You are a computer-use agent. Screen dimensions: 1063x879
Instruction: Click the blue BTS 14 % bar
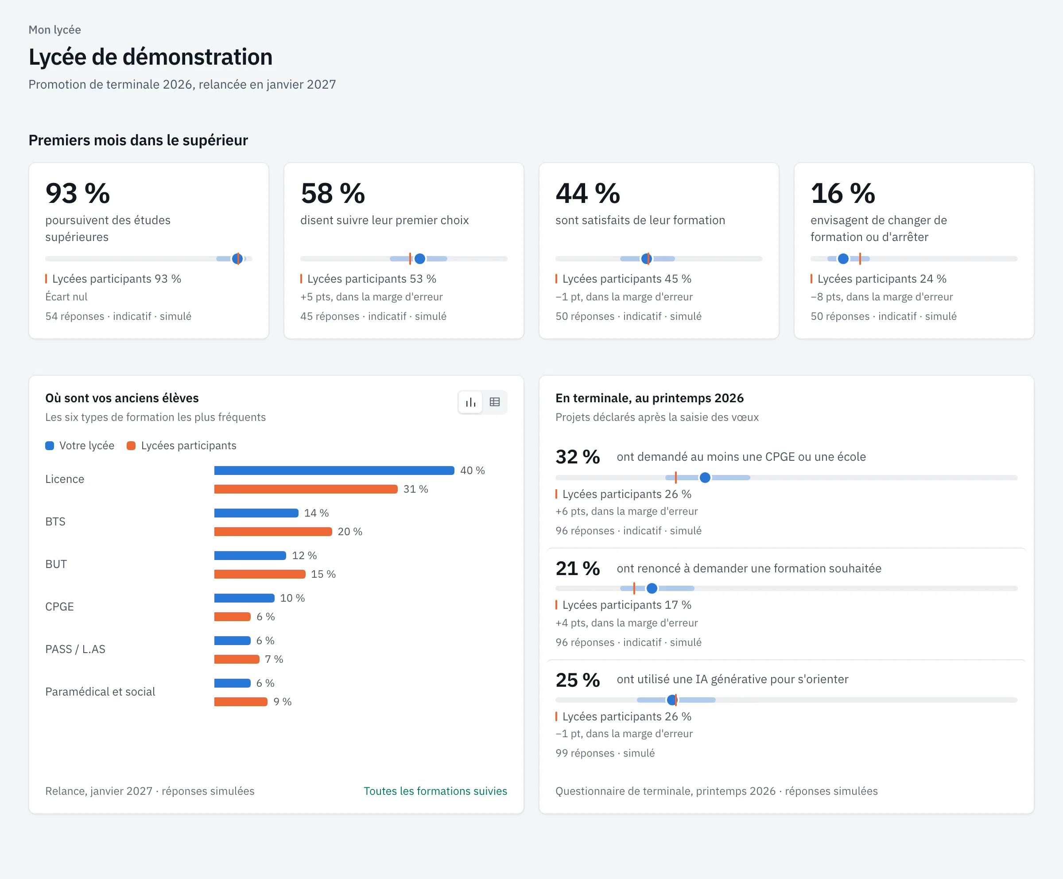(x=256, y=513)
